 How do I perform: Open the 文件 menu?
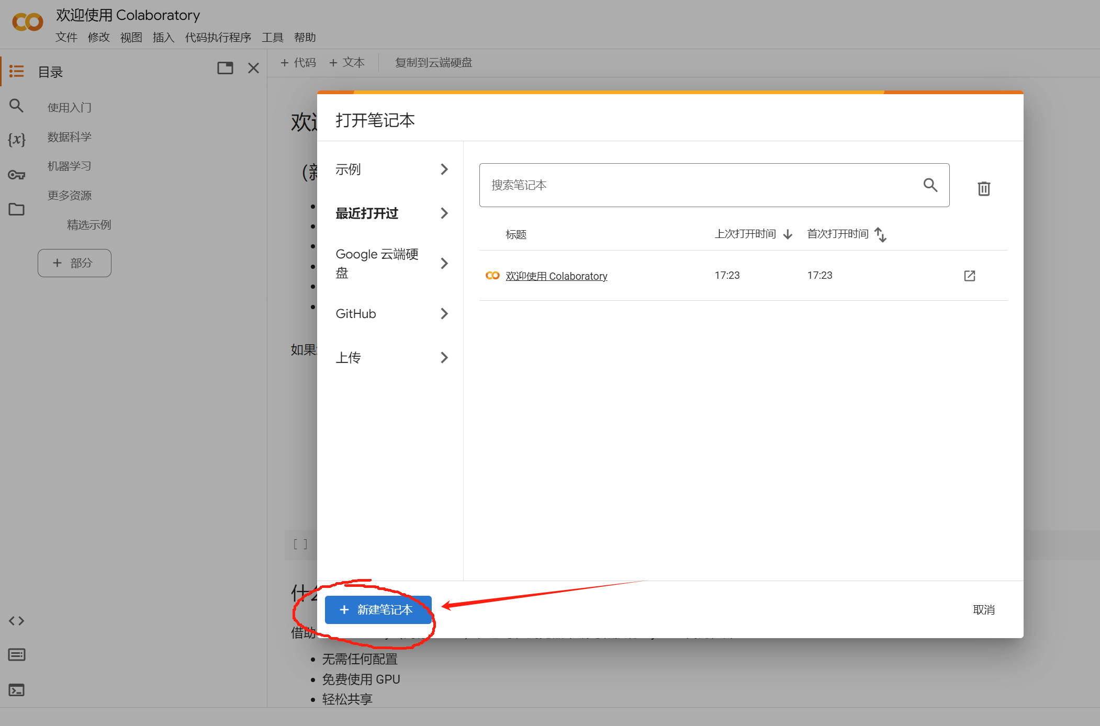66,37
